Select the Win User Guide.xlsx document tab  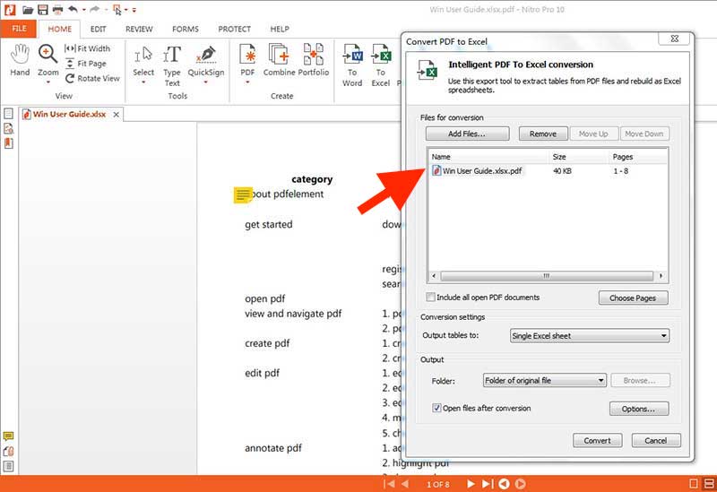click(x=69, y=114)
